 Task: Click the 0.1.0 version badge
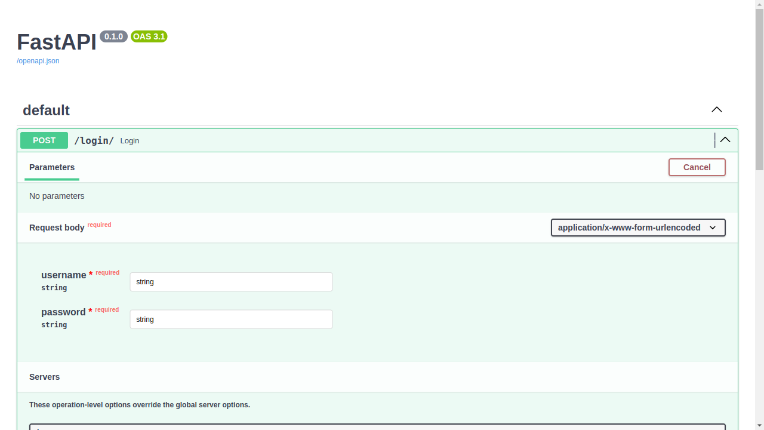point(113,36)
